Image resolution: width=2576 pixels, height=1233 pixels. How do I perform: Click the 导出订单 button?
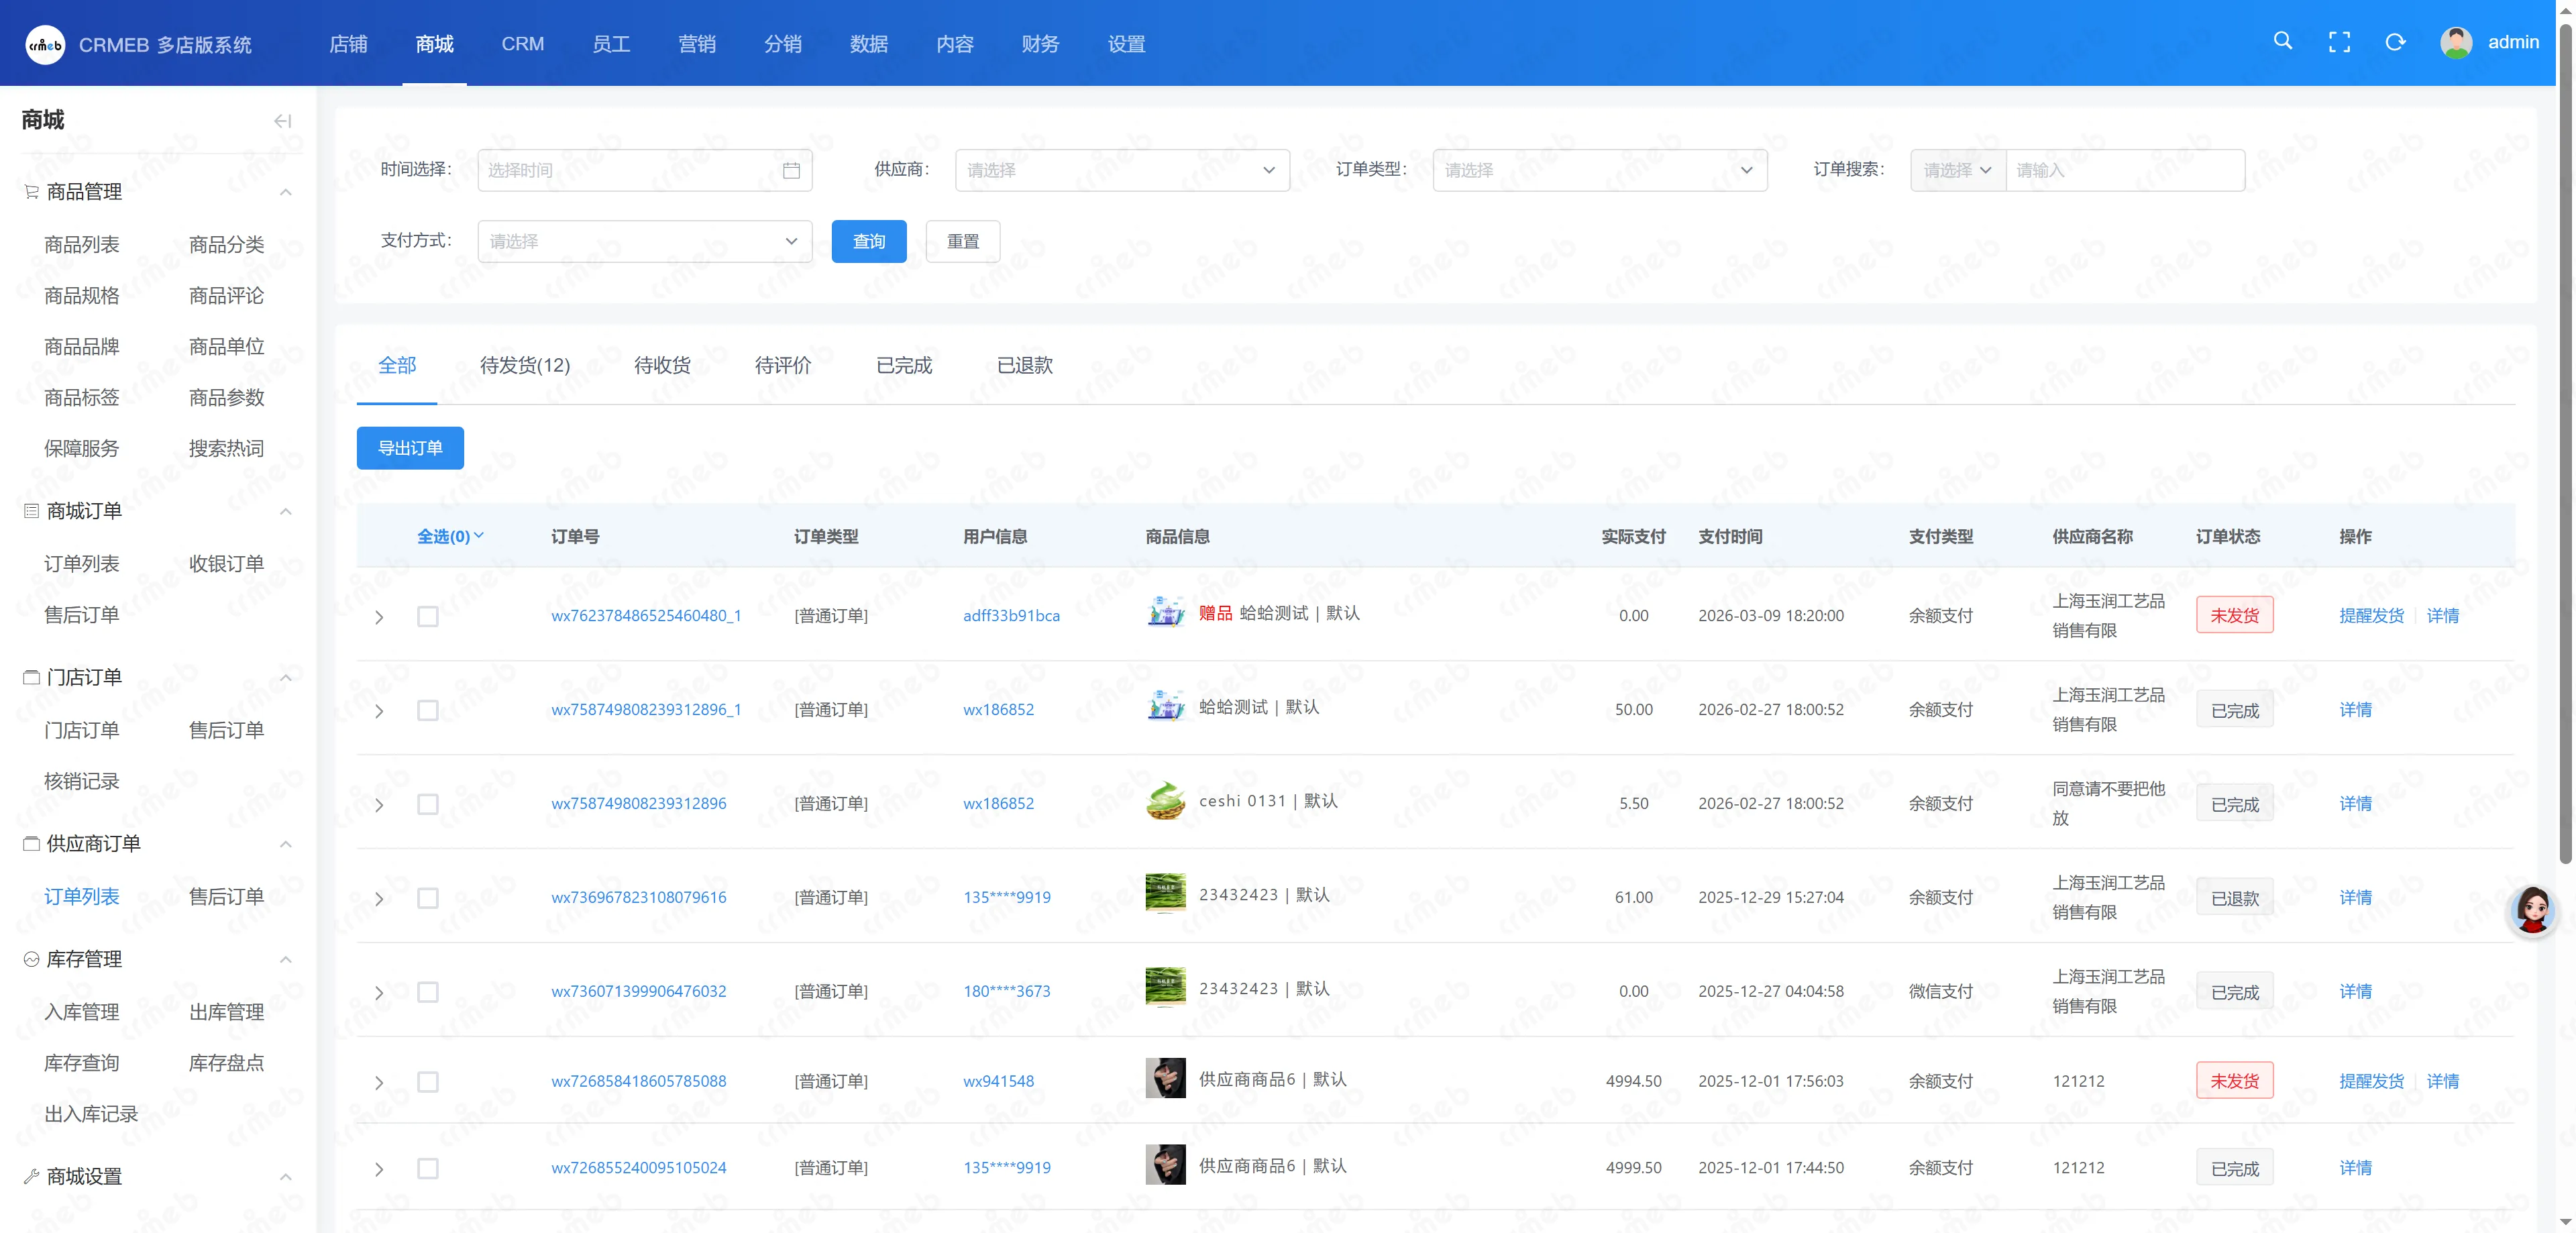(410, 448)
